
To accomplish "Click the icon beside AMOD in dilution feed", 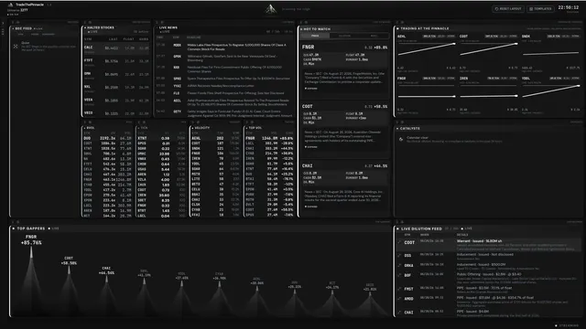I will tap(399, 299).
